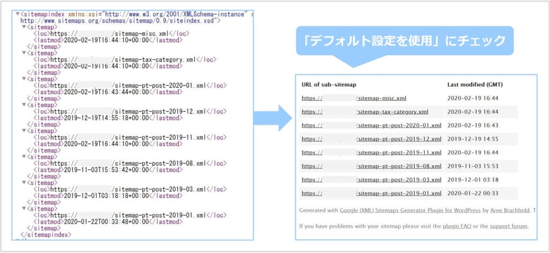The height and width of the screenshot is (253, 550).
Task: Open the support forum link
Action: [508, 226]
